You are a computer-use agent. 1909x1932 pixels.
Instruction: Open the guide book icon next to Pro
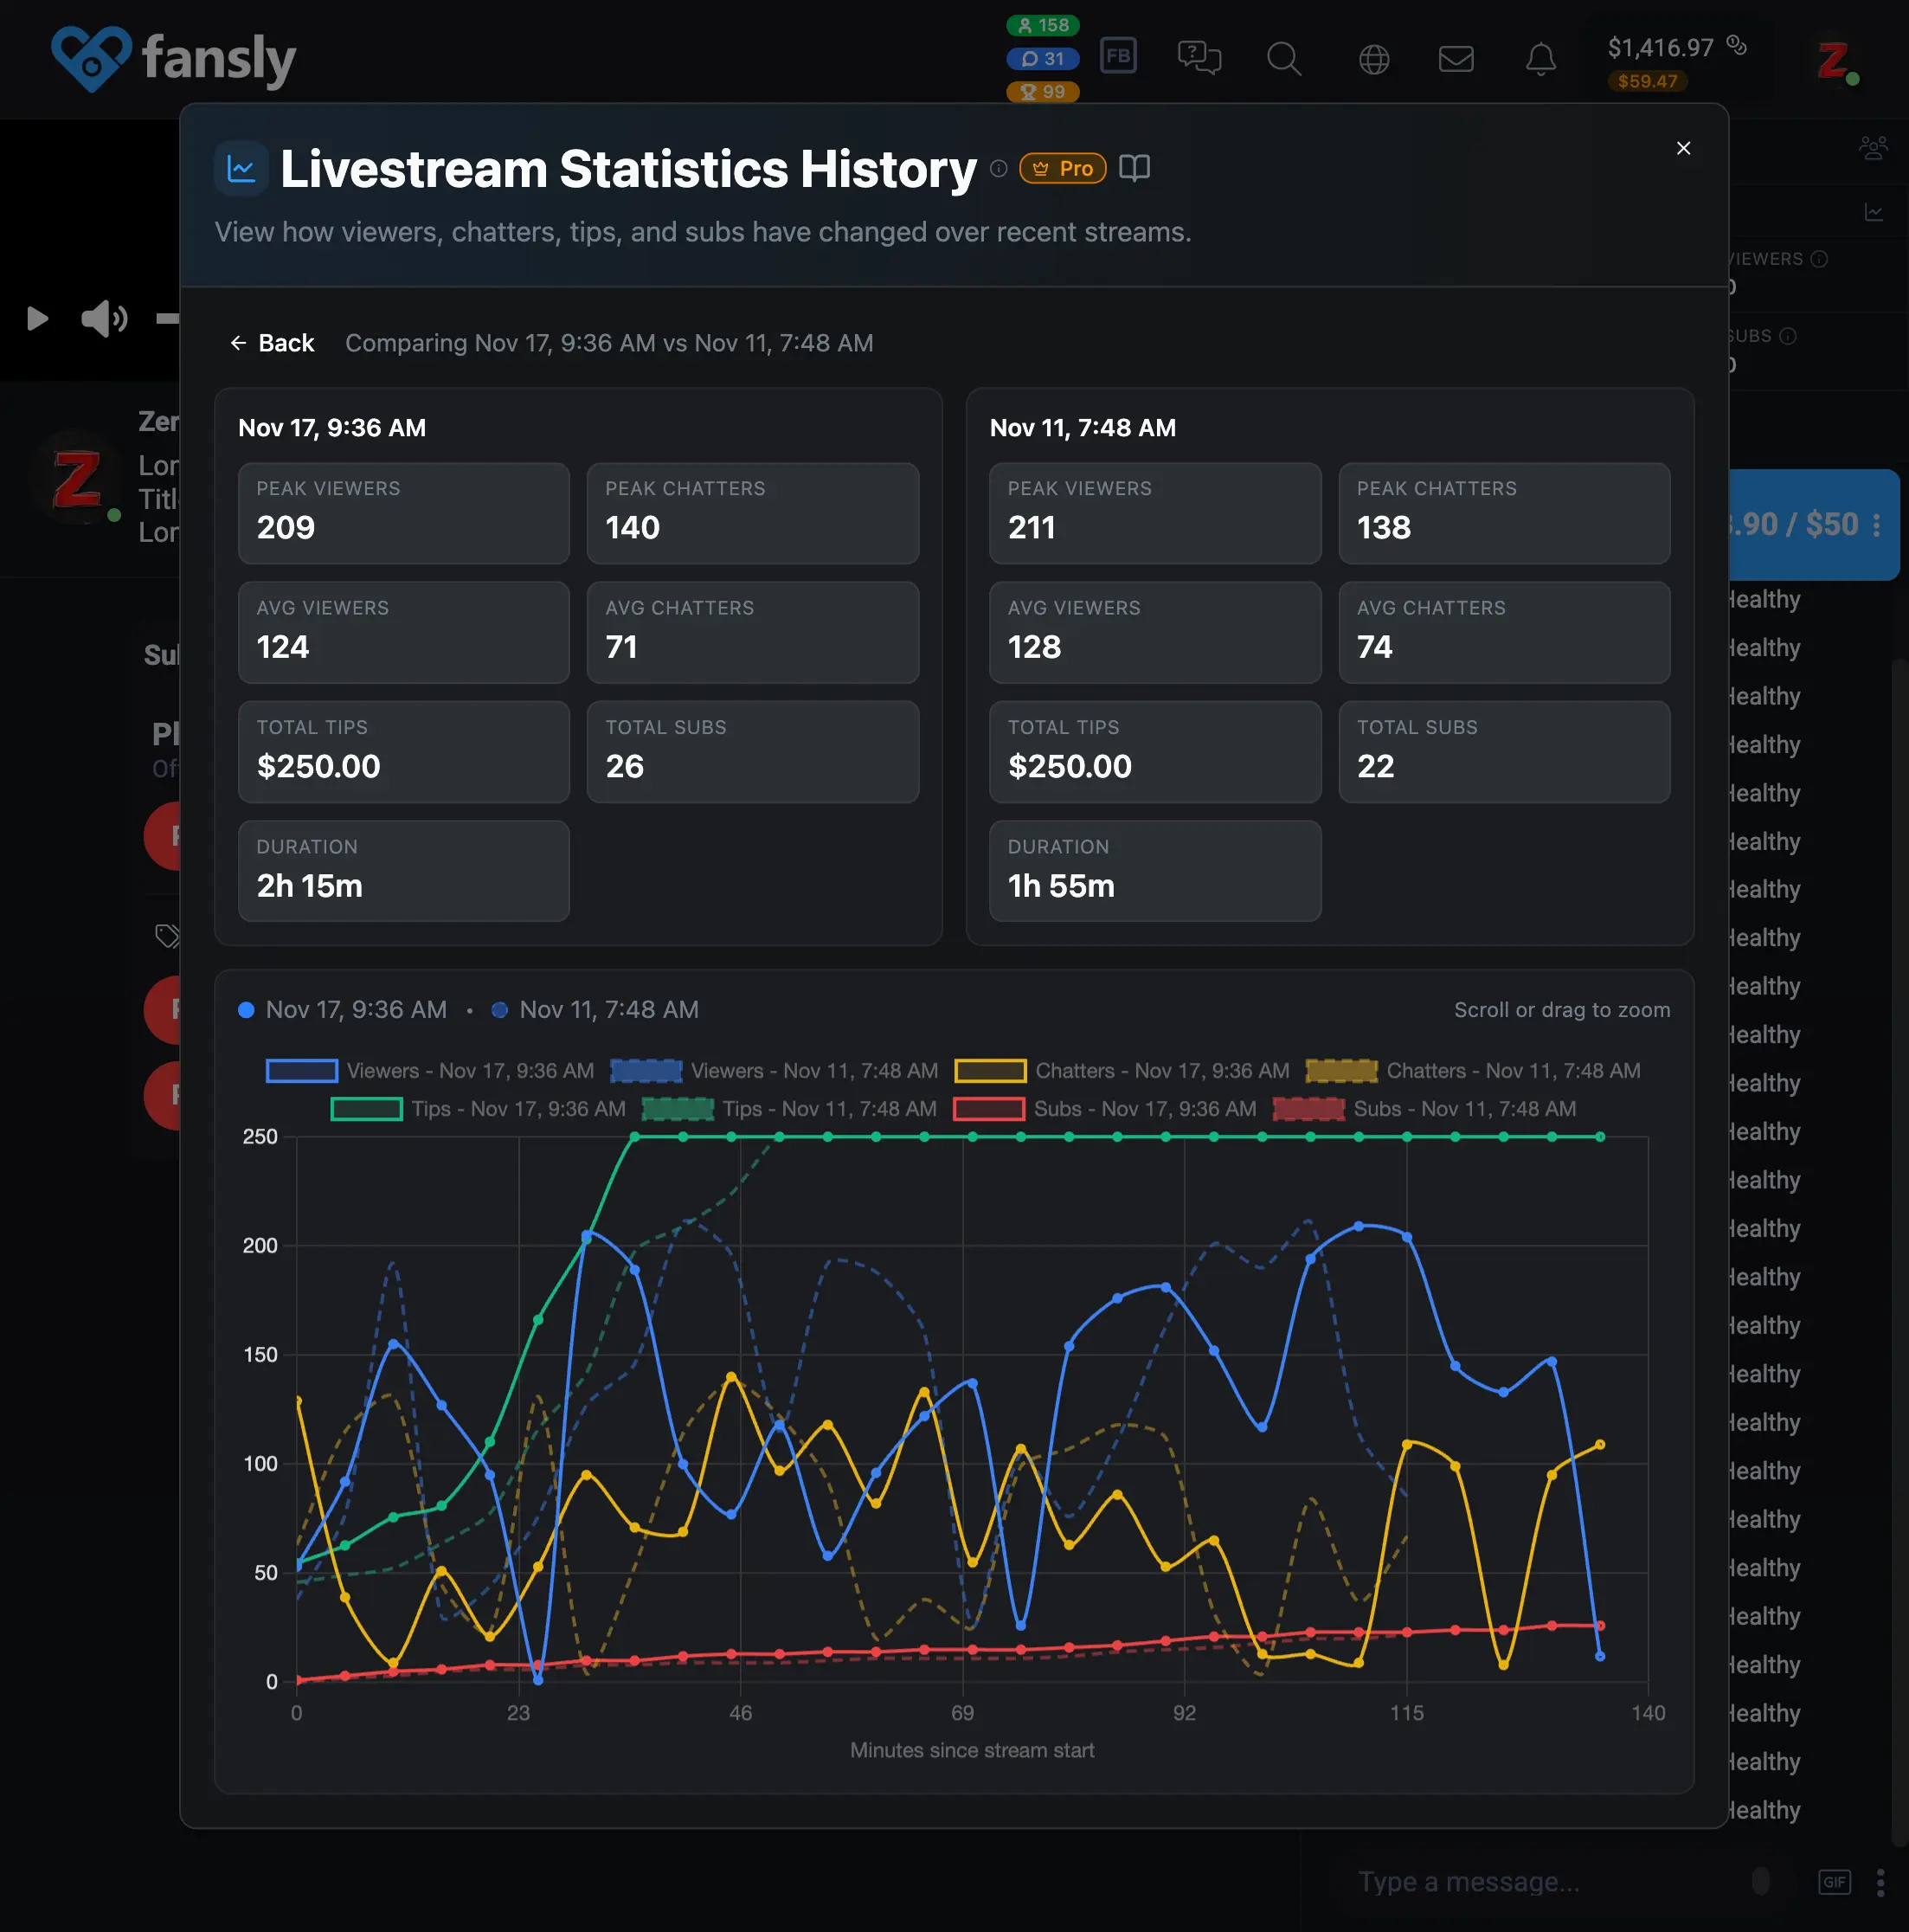pyautogui.click(x=1135, y=168)
